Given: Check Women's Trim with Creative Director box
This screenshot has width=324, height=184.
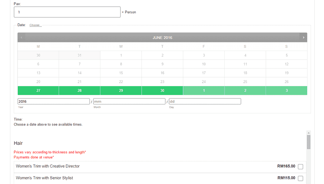Looking at the screenshot, I should coord(300,167).
